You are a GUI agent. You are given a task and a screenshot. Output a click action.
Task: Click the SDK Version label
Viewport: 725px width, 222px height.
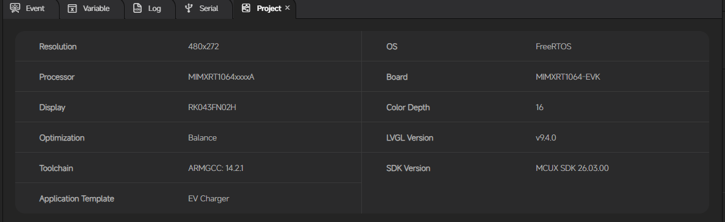click(x=408, y=168)
